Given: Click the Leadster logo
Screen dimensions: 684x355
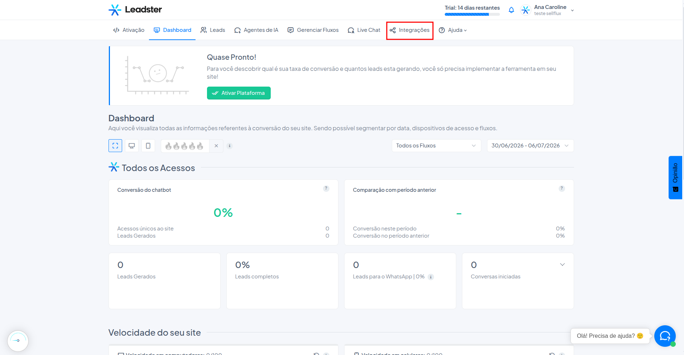Looking at the screenshot, I should point(135,10).
